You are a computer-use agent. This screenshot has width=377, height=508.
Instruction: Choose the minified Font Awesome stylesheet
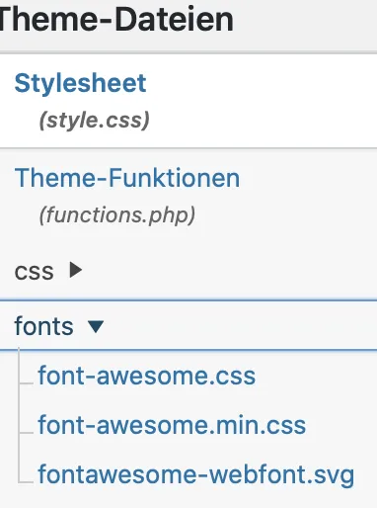[x=172, y=425]
